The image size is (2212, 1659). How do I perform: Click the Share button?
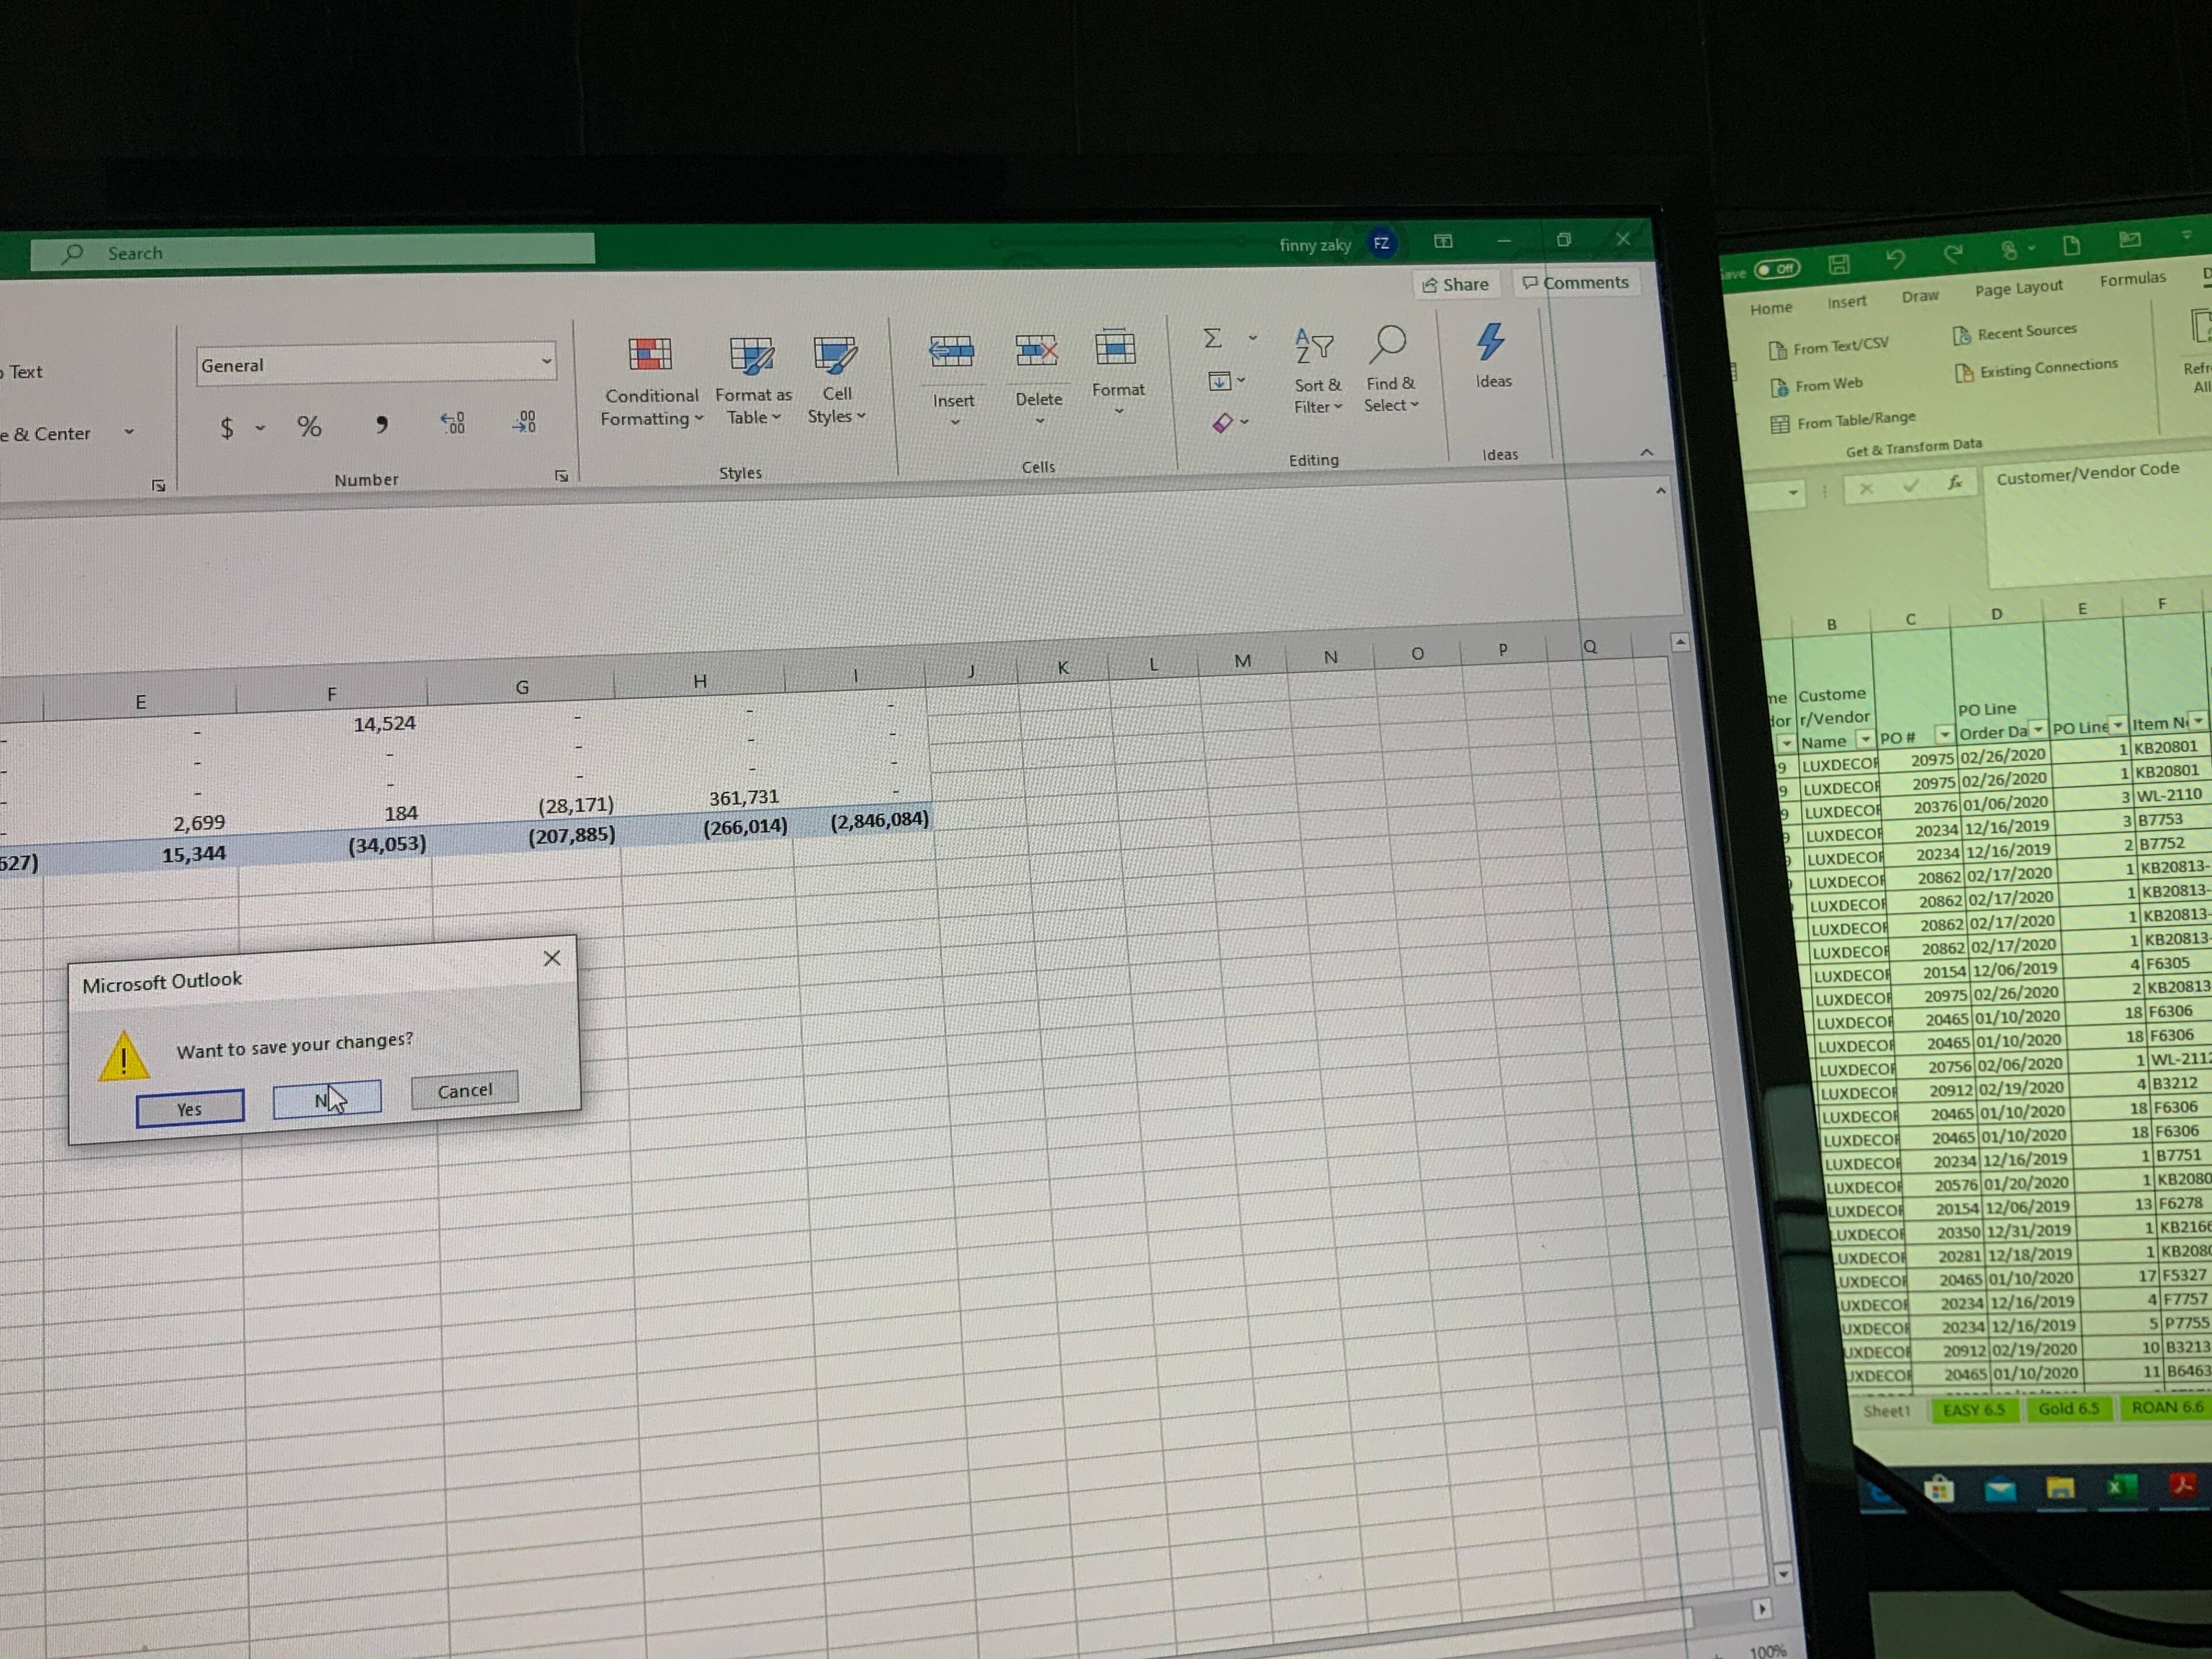click(1456, 284)
